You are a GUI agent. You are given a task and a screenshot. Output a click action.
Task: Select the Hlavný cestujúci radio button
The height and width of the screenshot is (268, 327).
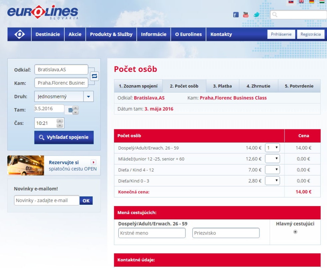[x=295, y=232]
